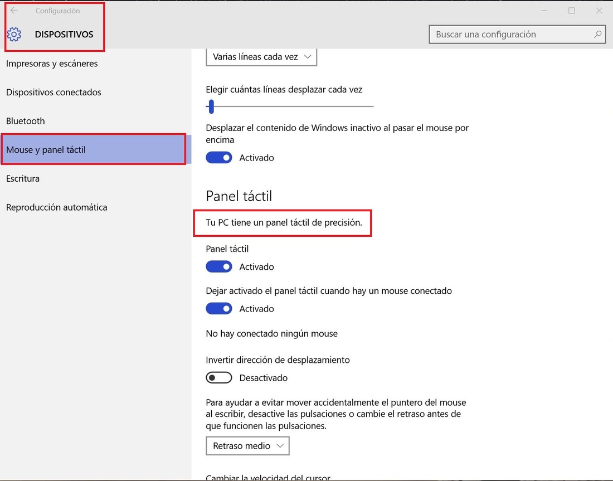Open 'Dispositivos conectados' section
The width and height of the screenshot is (613, 481).
point(95,93)
